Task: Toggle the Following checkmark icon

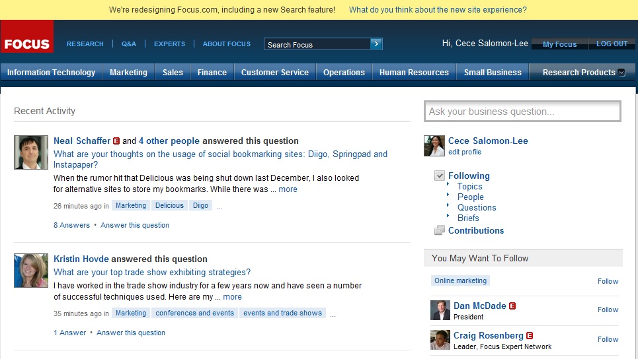Action: (x=440, y=176)
